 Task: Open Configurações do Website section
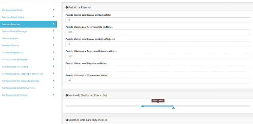[x=28, y=60]
